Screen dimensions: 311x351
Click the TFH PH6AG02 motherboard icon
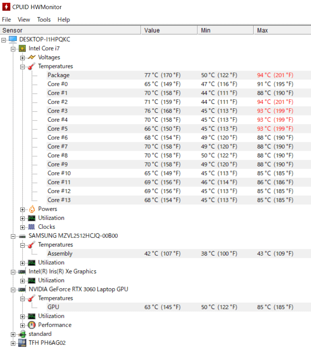pos(22,343)
